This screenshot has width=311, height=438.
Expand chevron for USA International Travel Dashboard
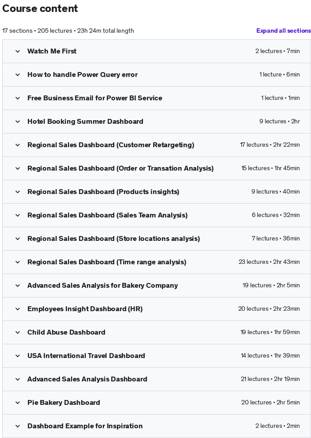(x=18, y=356)
